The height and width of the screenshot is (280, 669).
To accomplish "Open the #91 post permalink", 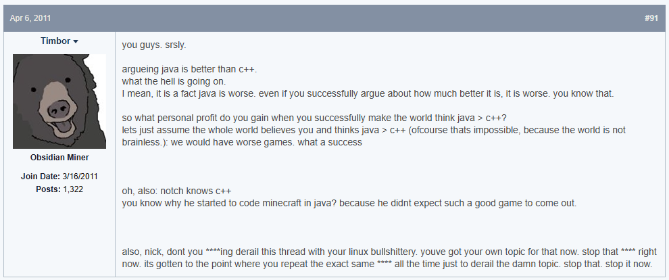I will [x=651, y=18].
